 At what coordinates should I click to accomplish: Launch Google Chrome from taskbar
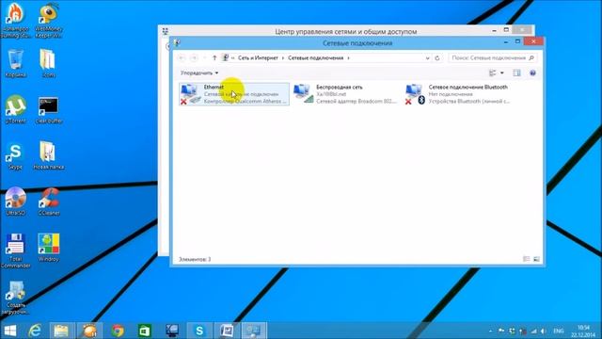(x=118, y=331)
